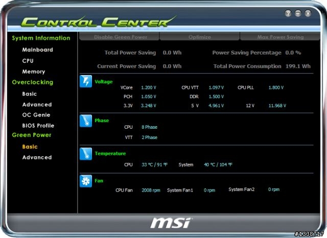Click Max Power Saving button
The width and height of the screenshot is (327, 238).
coord(280,37)
